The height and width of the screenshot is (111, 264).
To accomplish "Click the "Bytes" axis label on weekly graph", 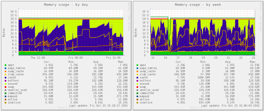I will [x=136, y=32].
